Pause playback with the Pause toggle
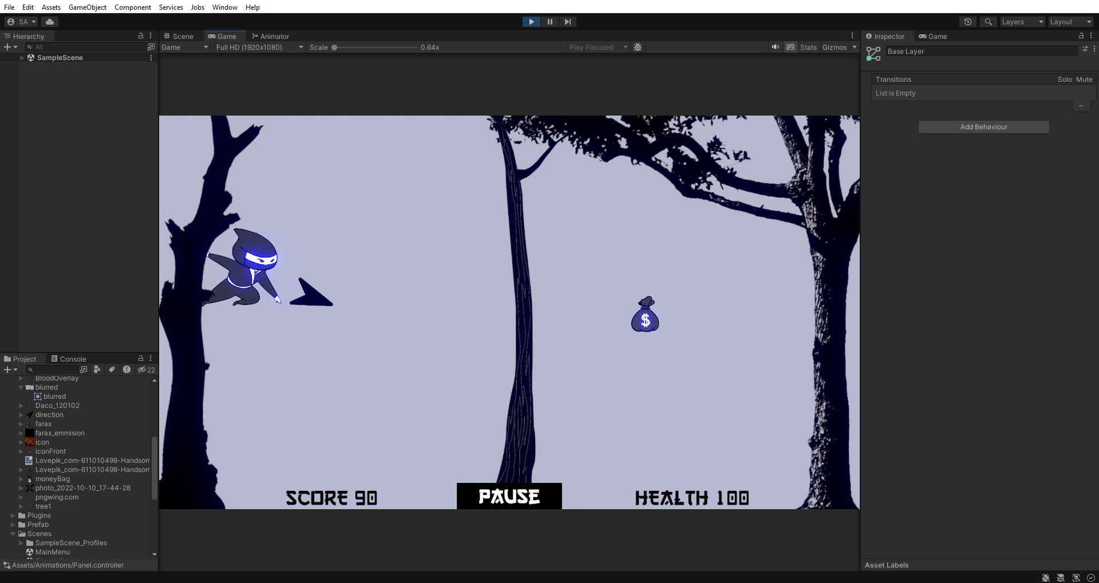1099x583 pixels. pyautogui.click(x=549, y=21)
